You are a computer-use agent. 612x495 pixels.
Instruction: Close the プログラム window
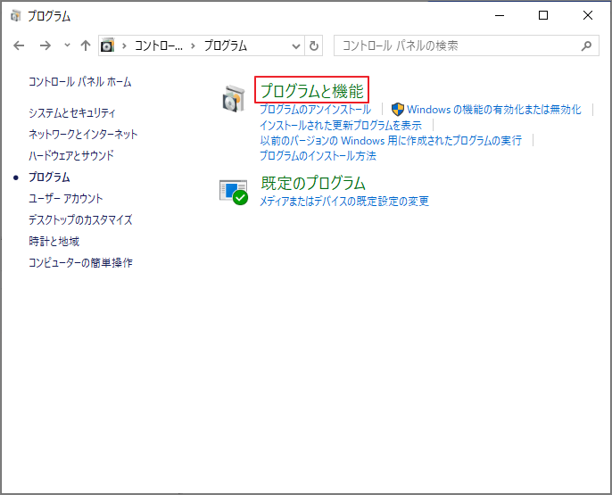(587, 15)
